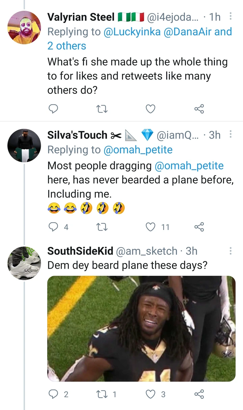Viewport: 243px width, 410px height.
Task: Like Valyrian Steel's tweet
Action: click(x=151, y=109)
